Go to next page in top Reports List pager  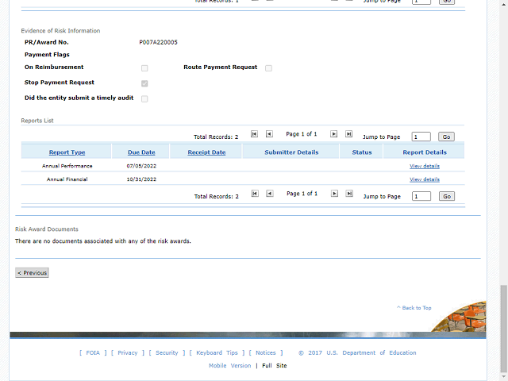pyautogui.click(x=333, y=134)
